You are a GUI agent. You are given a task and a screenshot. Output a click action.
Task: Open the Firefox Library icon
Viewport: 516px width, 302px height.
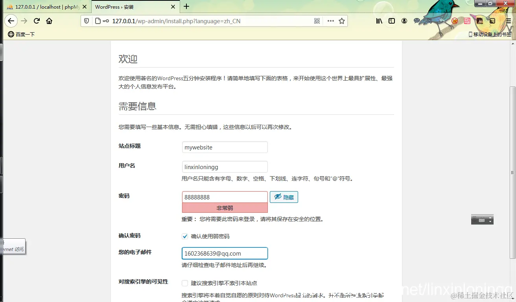(x=379, y=21)
